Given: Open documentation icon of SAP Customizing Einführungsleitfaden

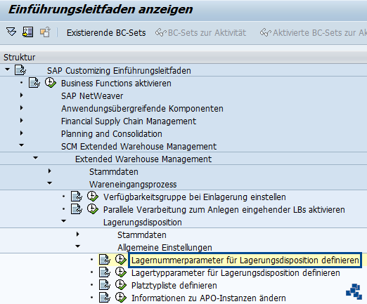Looking at the screenshot, I should pos(20,70).
